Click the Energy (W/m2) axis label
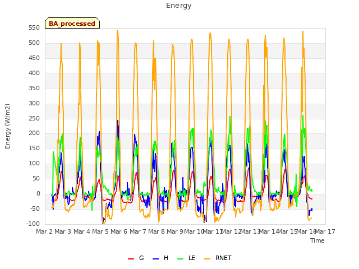Screen dimensions: 359x269 point(7,126)
